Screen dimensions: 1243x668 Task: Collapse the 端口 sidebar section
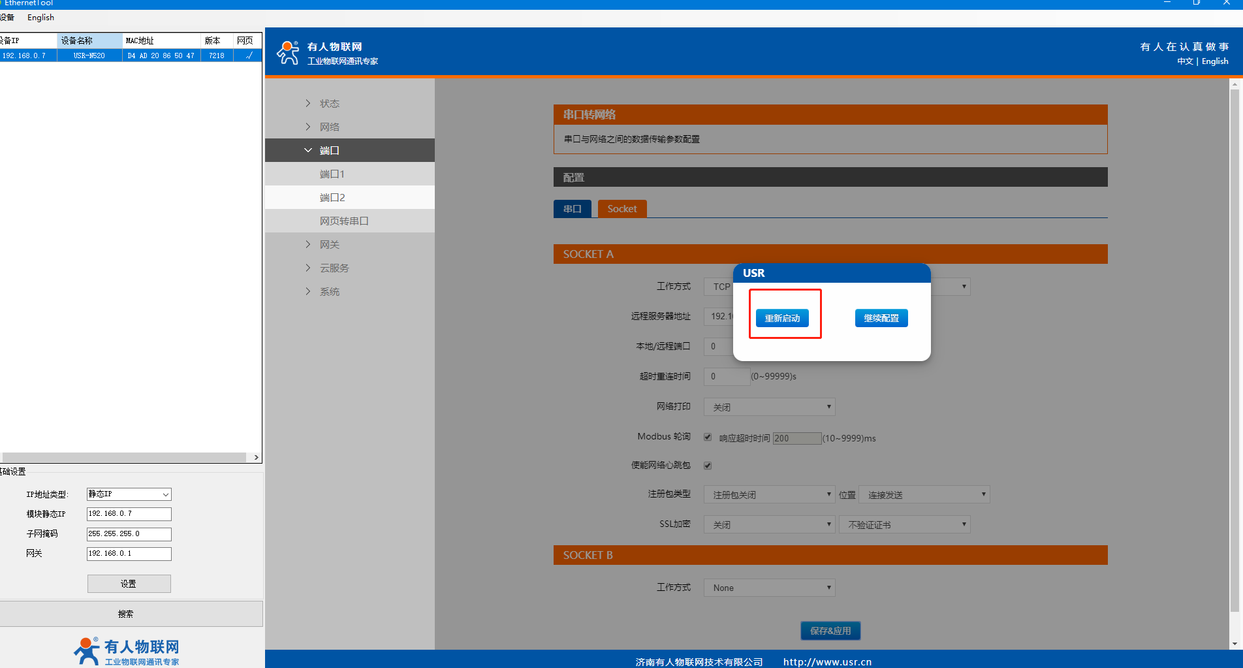329,150
